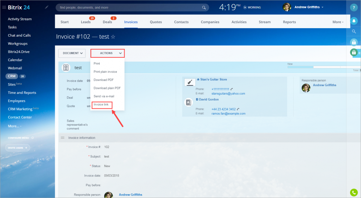Click the invoice status progress bar
Image resolution: width=361 pixels, height=198 pixels.
tap(324, 67)
